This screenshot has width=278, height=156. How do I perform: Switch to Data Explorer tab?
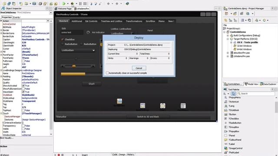268,84
